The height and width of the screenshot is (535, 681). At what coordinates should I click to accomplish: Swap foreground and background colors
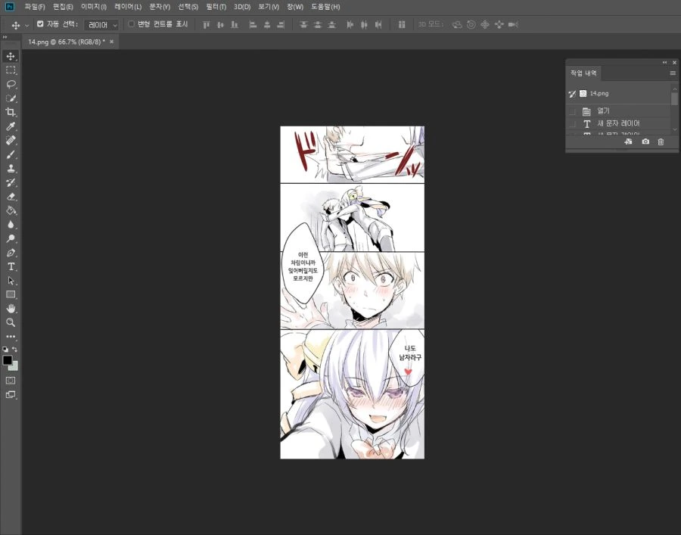(15, 349)
